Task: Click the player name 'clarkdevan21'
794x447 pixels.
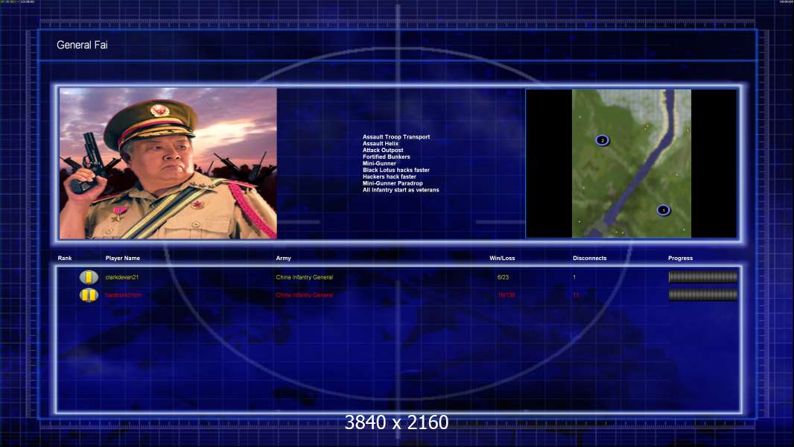Action: click(122, 277)
